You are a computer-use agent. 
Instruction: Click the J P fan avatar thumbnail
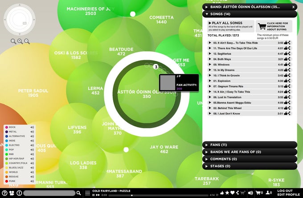168,83
